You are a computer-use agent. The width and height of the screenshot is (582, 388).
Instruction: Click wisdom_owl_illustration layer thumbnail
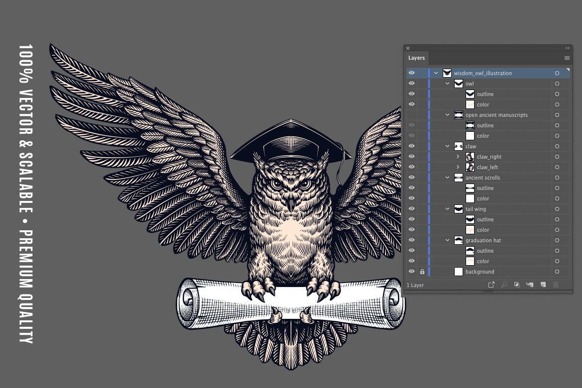(x=447, y=73)
